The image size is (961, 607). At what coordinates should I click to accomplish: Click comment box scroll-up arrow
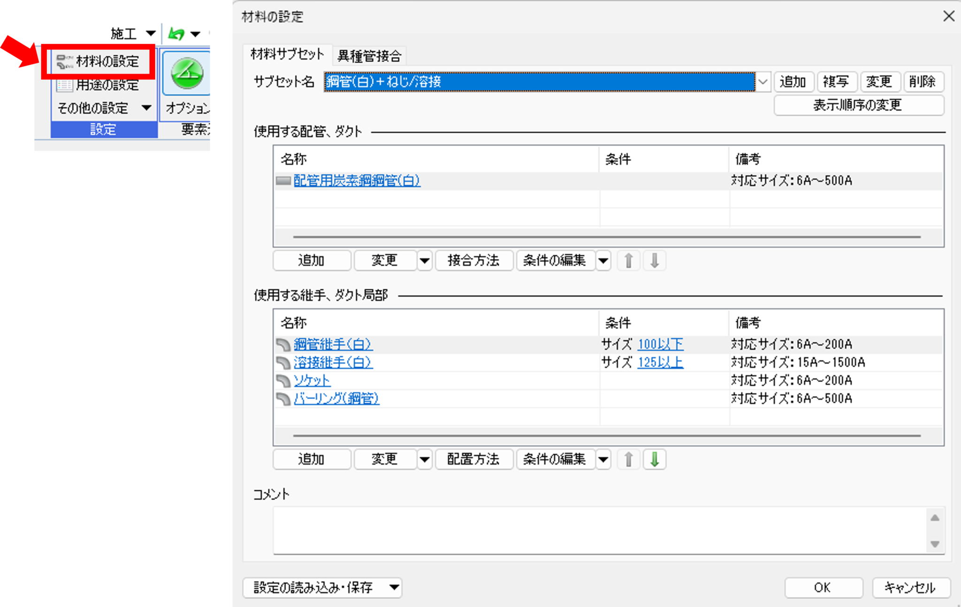pyautogui.click(x=935, y=518)
